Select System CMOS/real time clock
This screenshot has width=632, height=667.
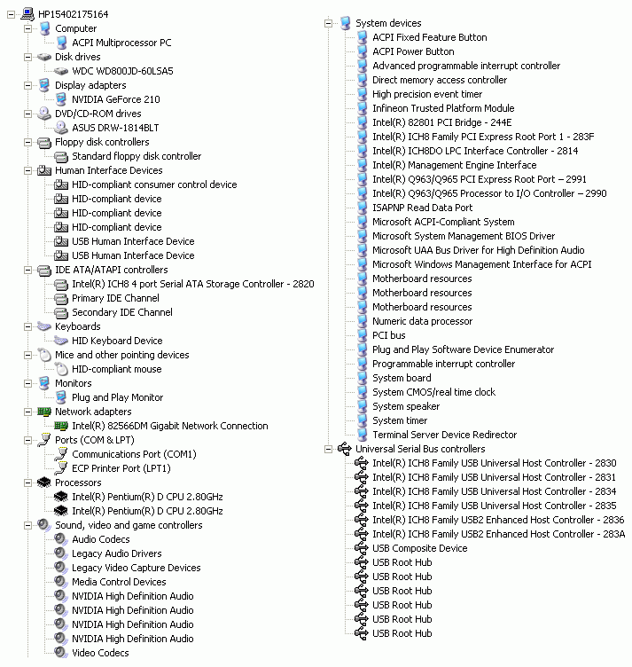[x=434, y=392]
